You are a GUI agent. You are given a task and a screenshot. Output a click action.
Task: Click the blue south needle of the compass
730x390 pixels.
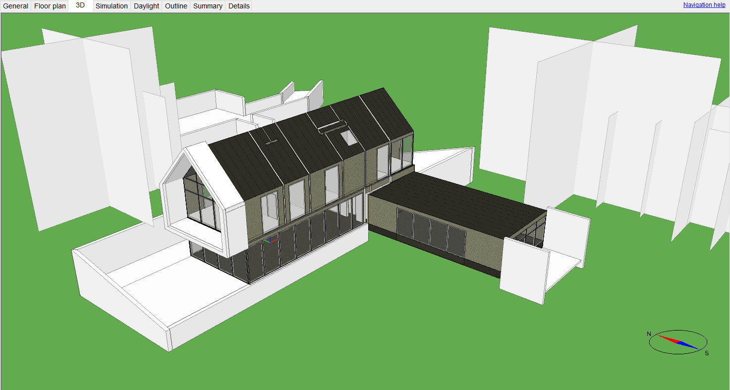689,344
